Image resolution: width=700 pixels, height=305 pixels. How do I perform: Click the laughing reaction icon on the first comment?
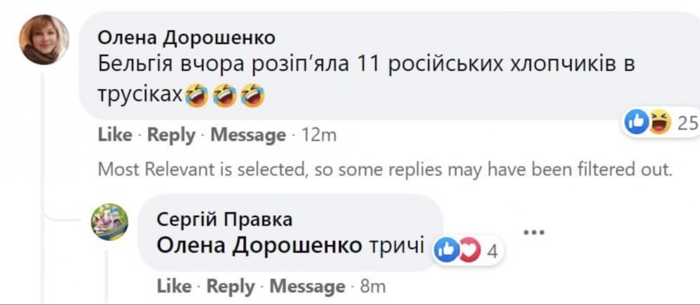pyautogui.click(x=659, y=122)
